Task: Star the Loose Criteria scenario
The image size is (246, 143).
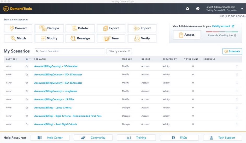Action: point(27,108)
